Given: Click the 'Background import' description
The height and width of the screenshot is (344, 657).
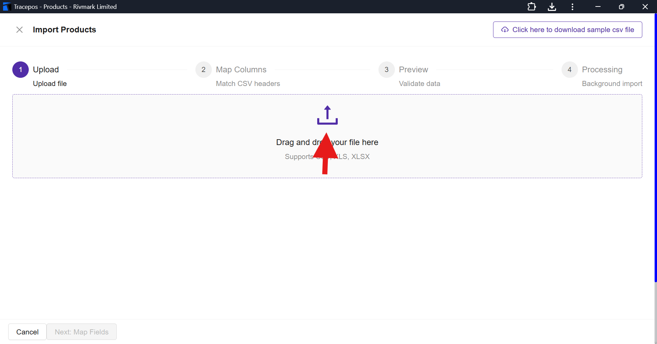Looking at the screenshot, I should [612, 84].
